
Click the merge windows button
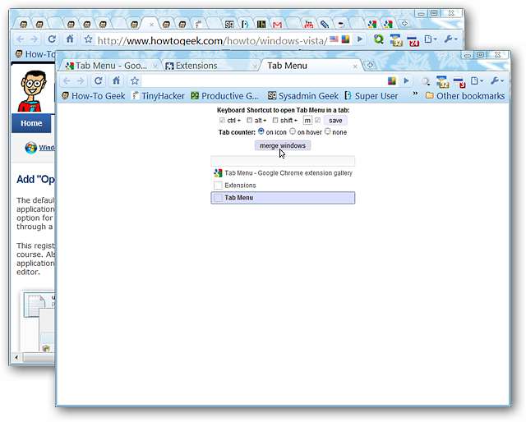pos(283,145)
